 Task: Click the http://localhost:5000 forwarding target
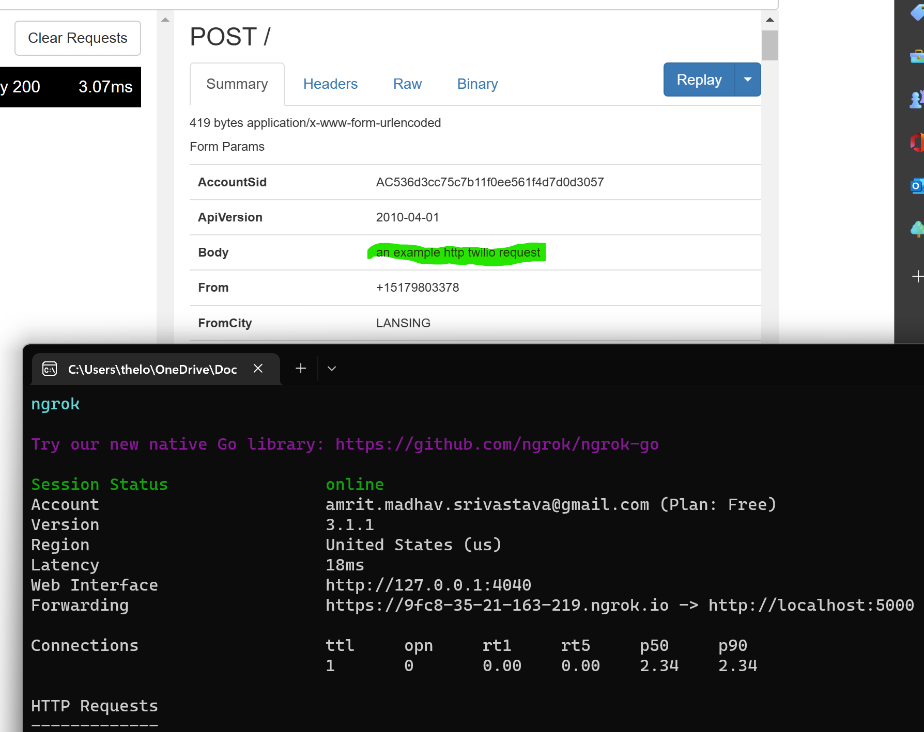pyautogui.click(x=811, y=605)
